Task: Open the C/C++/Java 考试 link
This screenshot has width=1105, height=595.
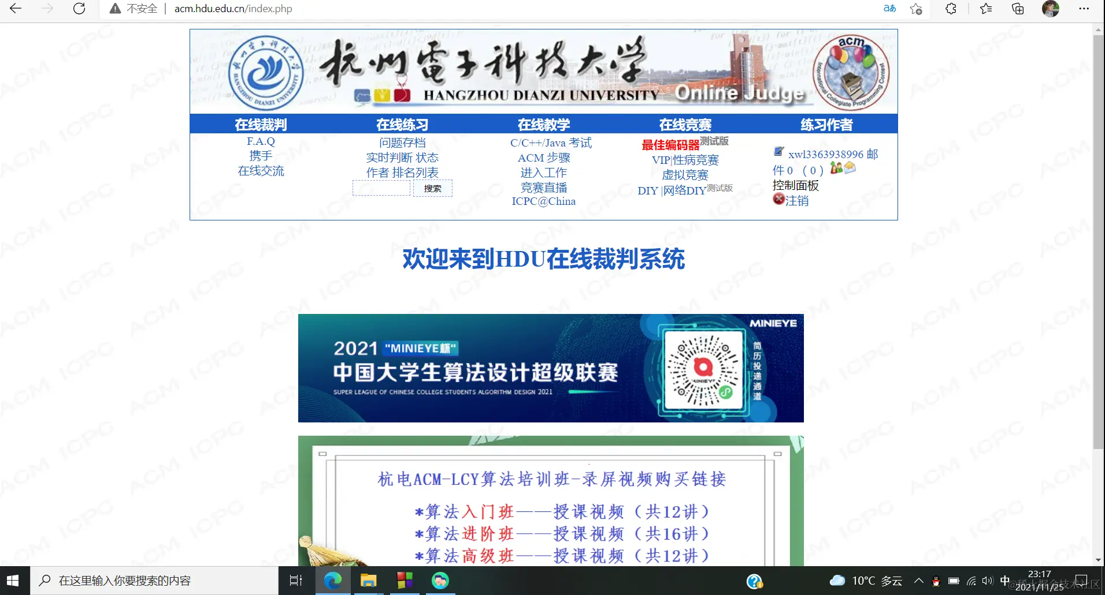Action: (551, 143)
